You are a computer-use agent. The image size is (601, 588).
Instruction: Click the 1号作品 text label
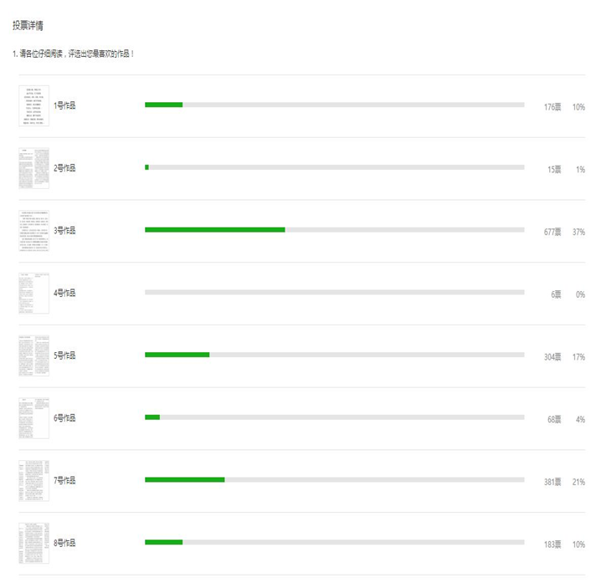tap(64, 106)
